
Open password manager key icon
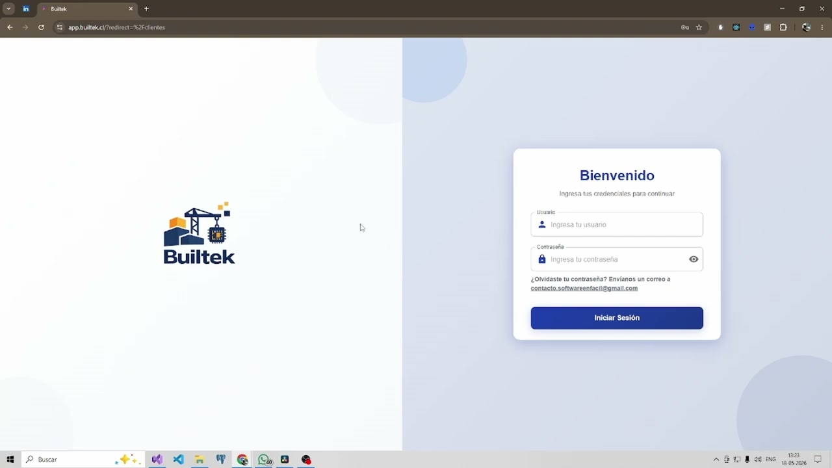[685, 27]
